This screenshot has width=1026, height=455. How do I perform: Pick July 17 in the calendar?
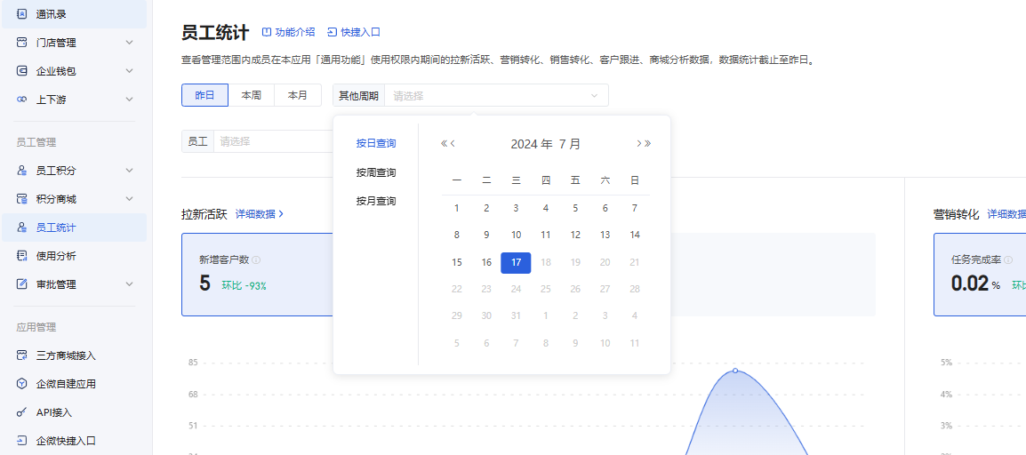pyautogui.click(x=516, y=262)
